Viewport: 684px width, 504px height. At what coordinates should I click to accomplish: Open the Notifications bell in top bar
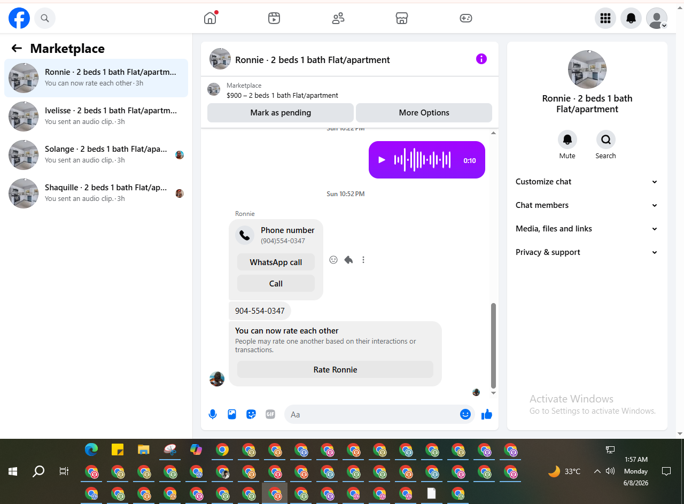point(631,18)
